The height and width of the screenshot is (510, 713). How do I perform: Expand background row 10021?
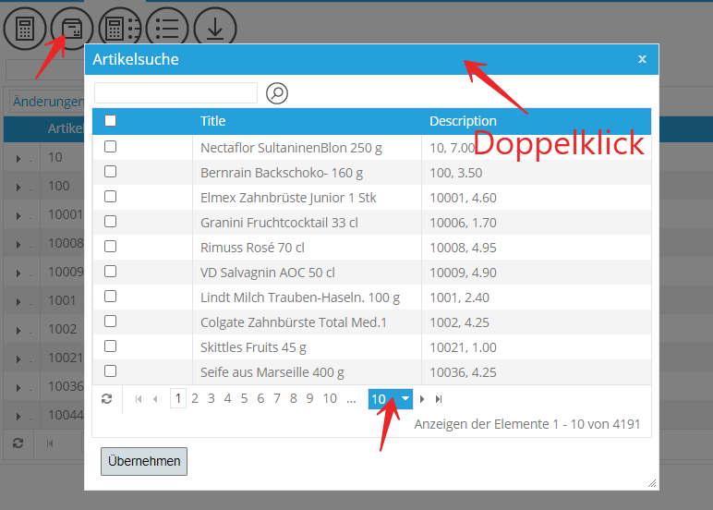point(18,359)
